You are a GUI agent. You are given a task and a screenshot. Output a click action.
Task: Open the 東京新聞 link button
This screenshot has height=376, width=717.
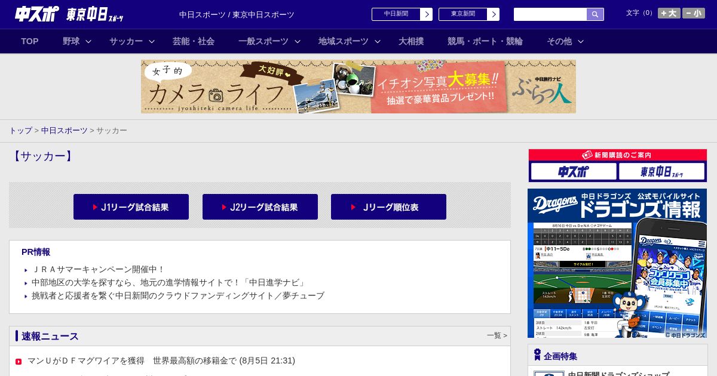pyautogui.click(x=469, y=14)
